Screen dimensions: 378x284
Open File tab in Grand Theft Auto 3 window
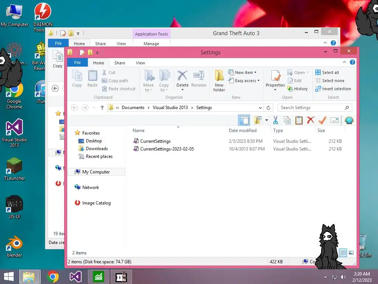[x=58, y=43]
